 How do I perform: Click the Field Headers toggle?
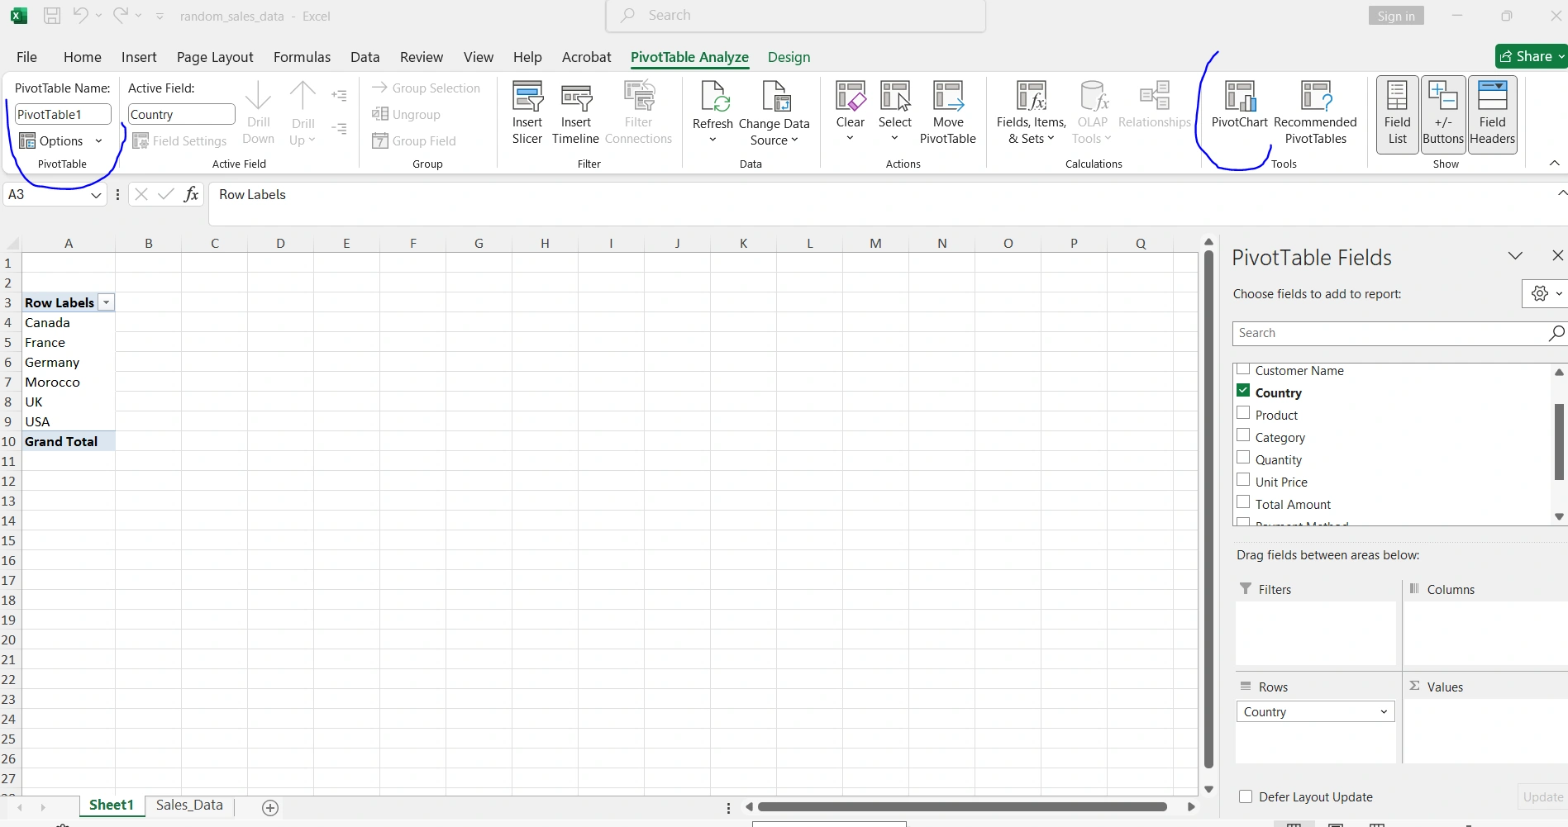pos(1491,114)
